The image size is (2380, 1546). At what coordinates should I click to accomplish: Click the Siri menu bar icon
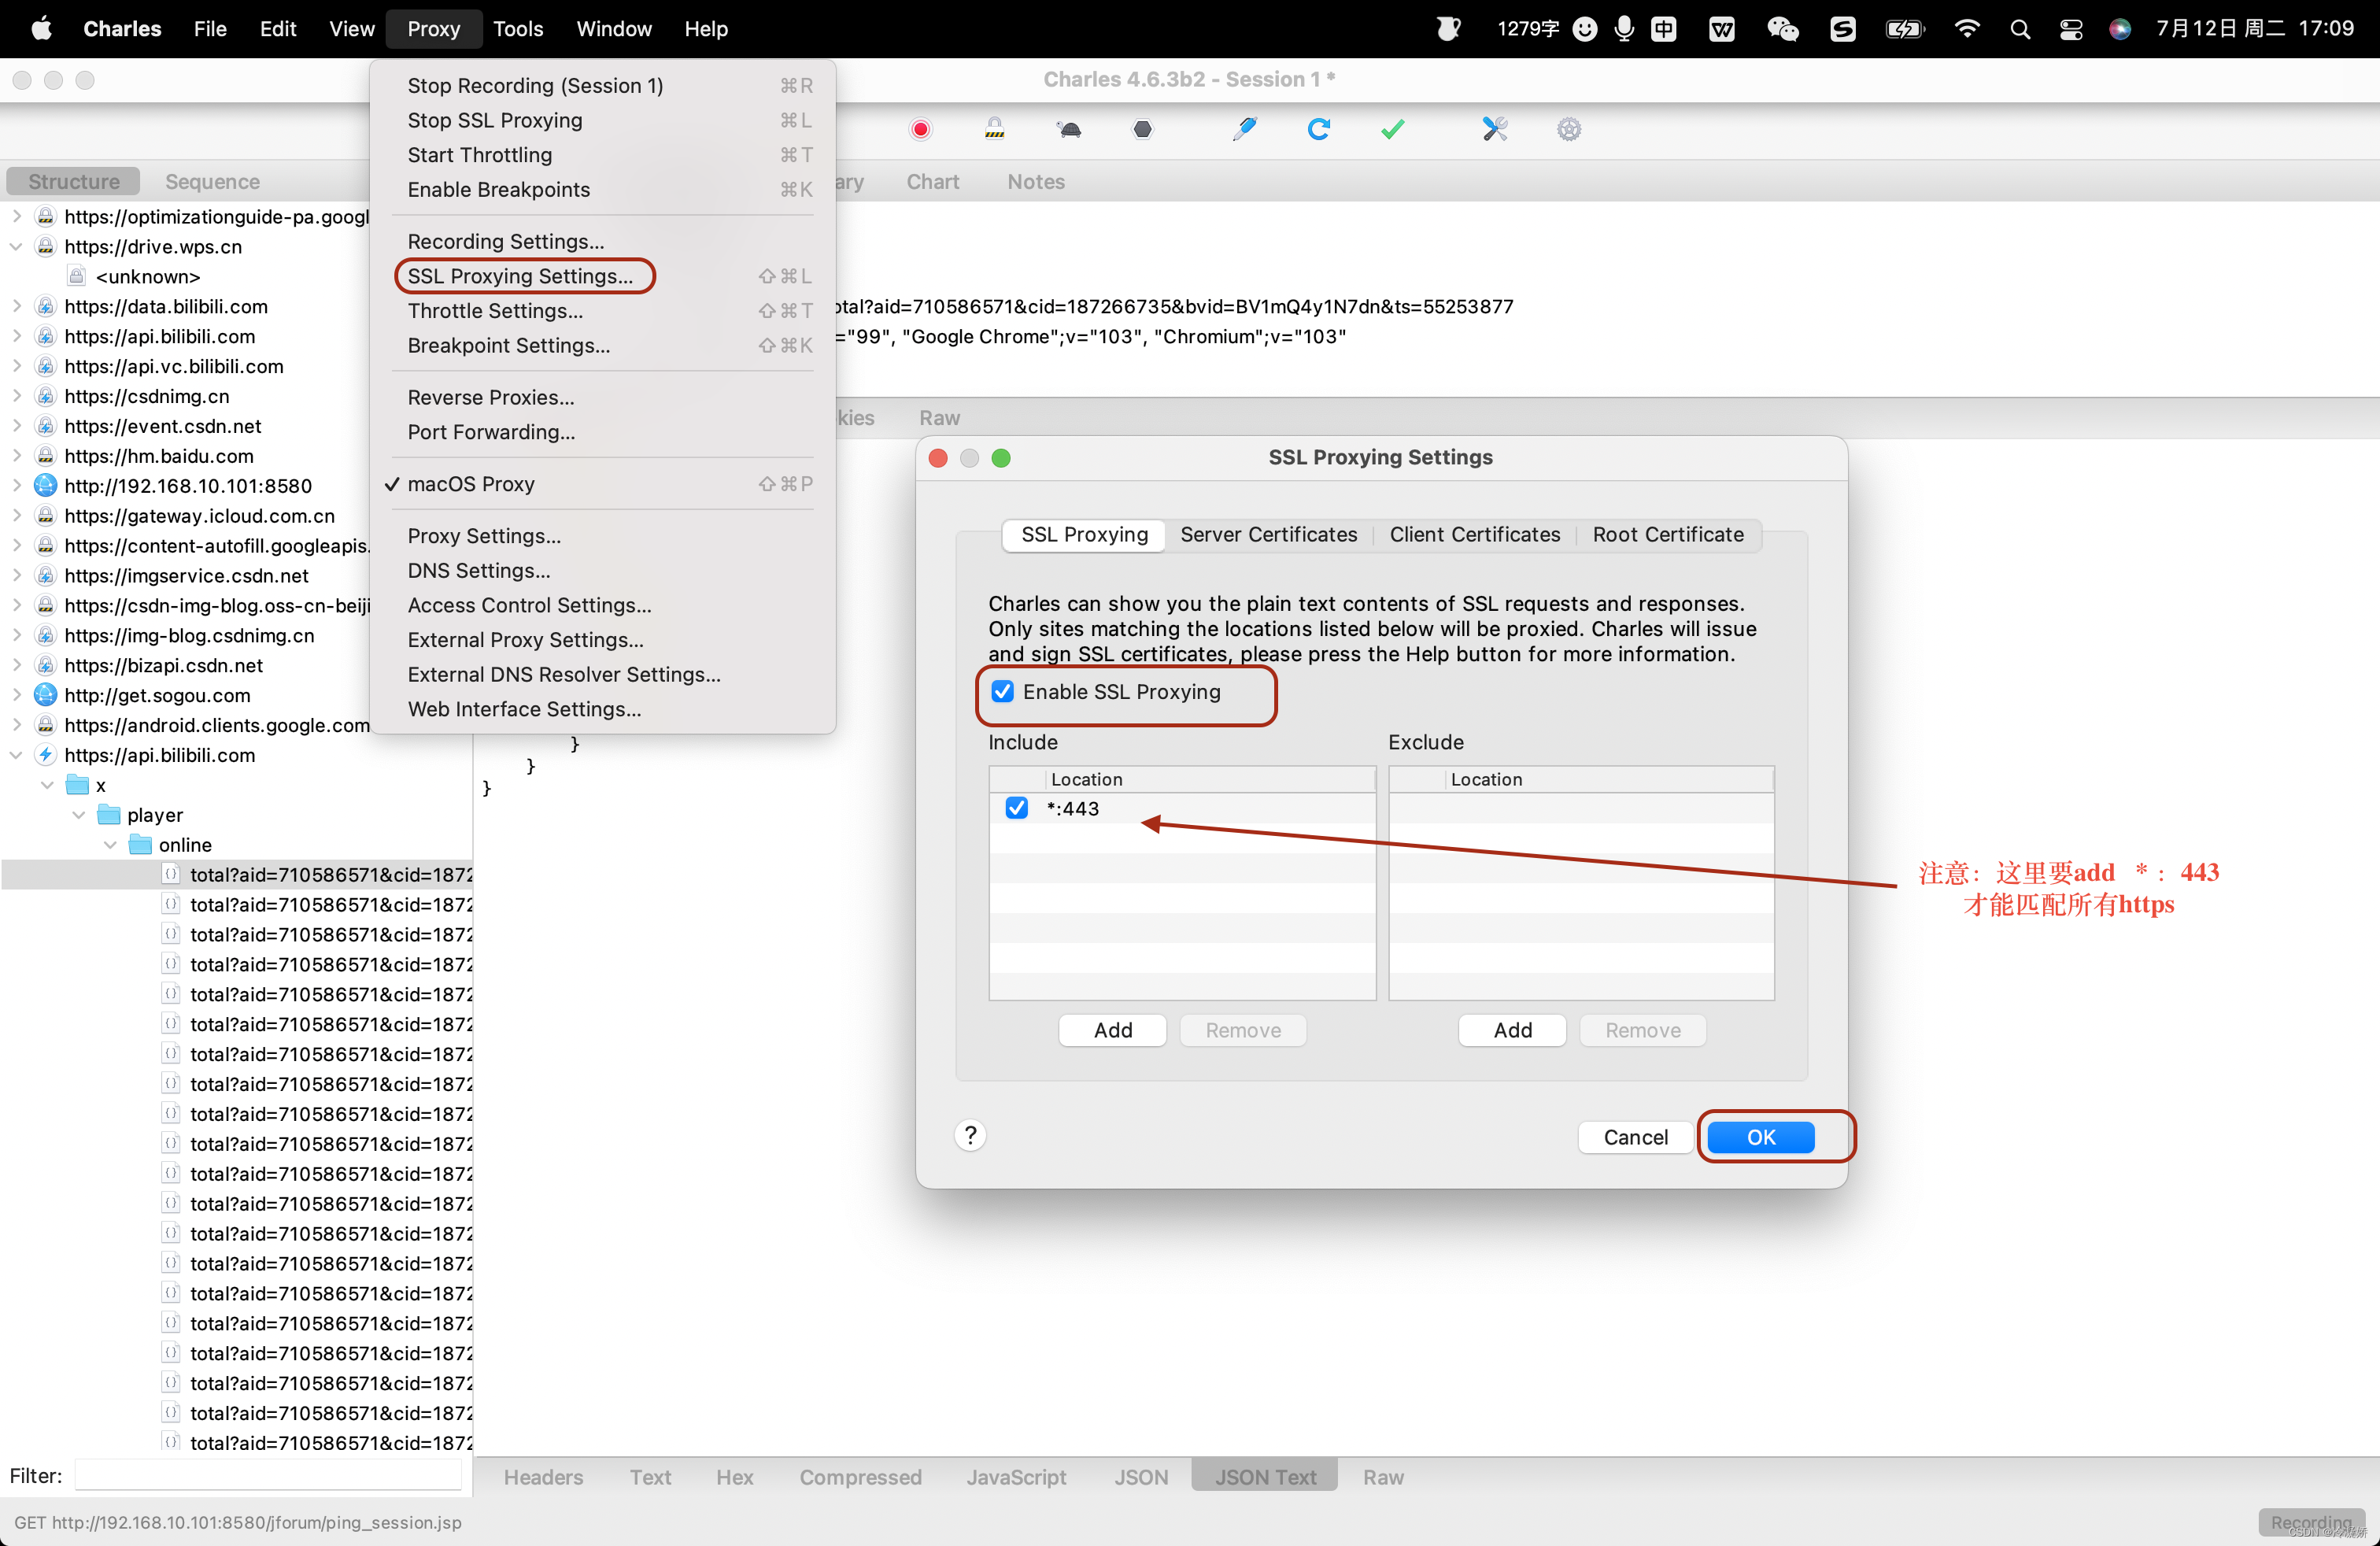2120,29
